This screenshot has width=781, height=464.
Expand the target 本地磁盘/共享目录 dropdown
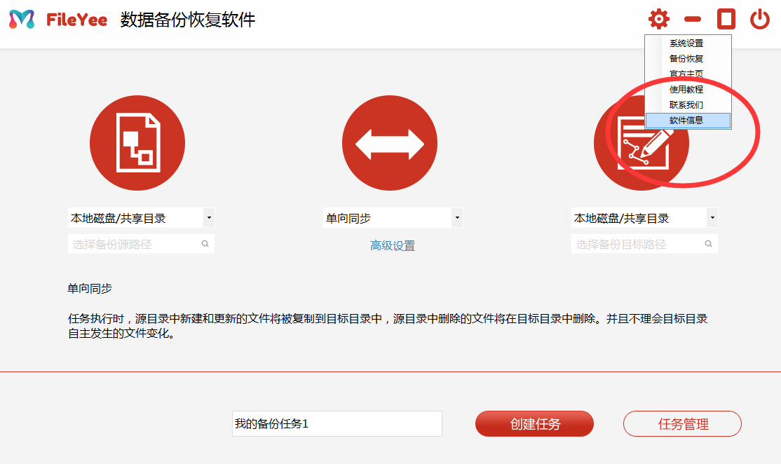pyautogui.click(x=712, y=218)
